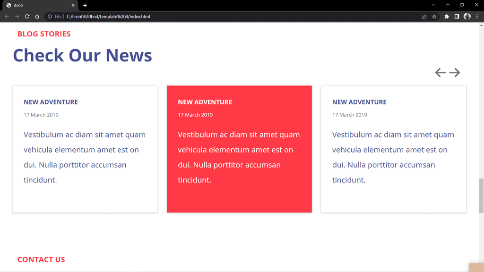484x272 pixels.
Task: Go back in the browser
Action: click(7, 17)
